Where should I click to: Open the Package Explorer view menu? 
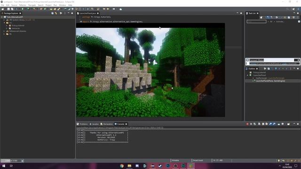click(65, 13)
